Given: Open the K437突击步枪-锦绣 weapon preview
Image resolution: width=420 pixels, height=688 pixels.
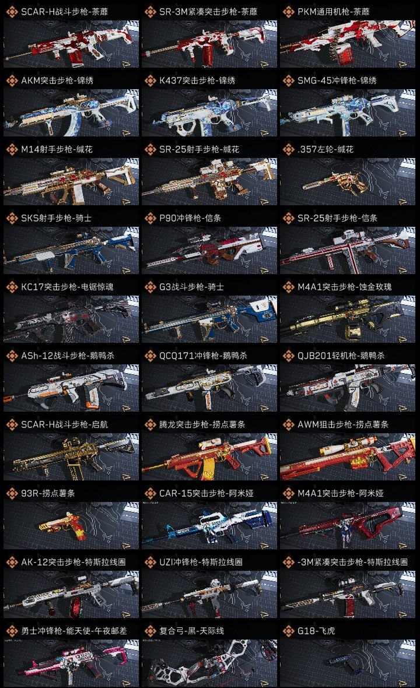Looking at the screenshot, I should click(x=209, y=113).
